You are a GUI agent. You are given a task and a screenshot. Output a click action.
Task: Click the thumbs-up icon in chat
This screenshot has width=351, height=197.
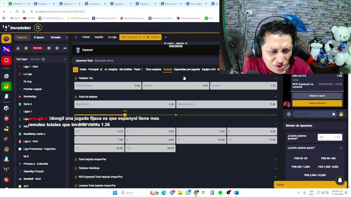point(341,114)
